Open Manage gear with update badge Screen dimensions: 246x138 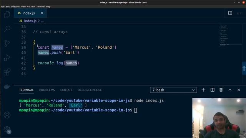coord(7,130)
